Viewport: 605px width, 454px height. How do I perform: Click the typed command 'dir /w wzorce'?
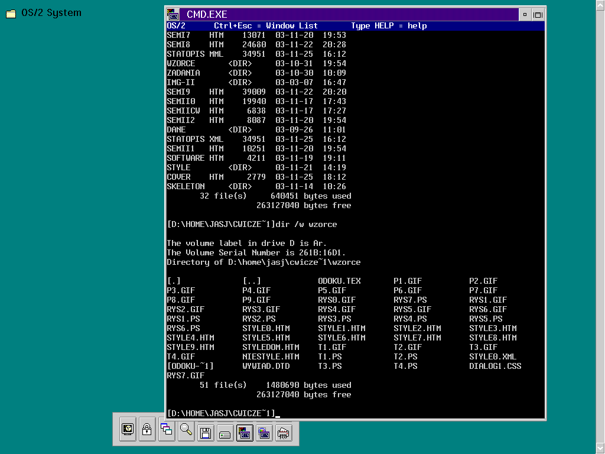click(x=305, y=224)
